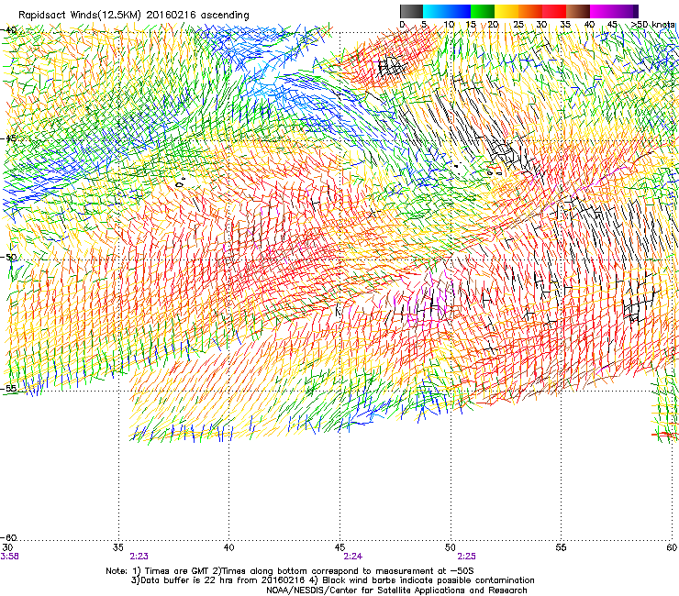Click the 'Rapidsact Winds(12.5KM) 20160216 ascending' title
The image size is (679, 596).
tap(134, 16)
